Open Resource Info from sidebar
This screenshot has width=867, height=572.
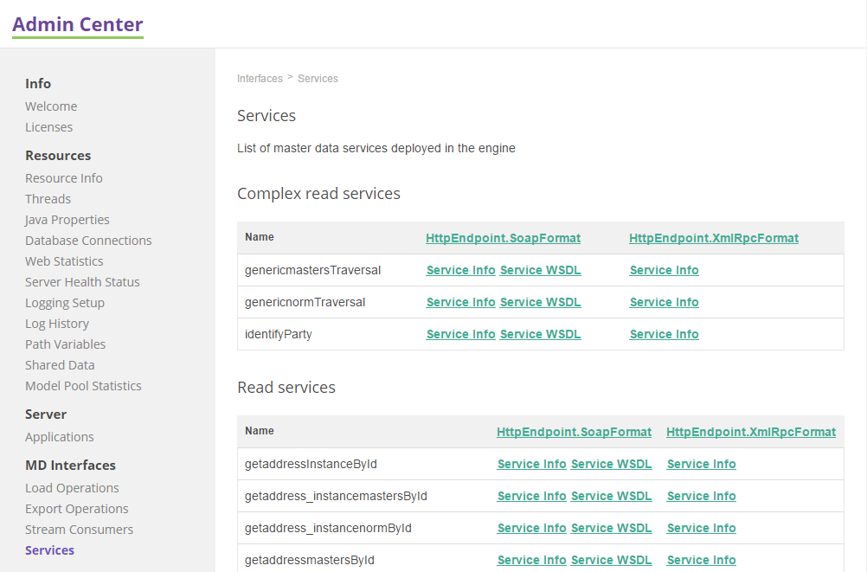(x=63, y=177)
